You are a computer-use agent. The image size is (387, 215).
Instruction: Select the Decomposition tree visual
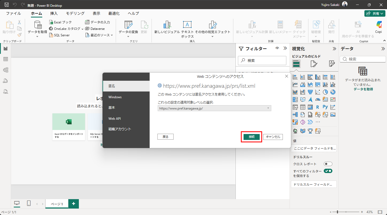point(295,115)
